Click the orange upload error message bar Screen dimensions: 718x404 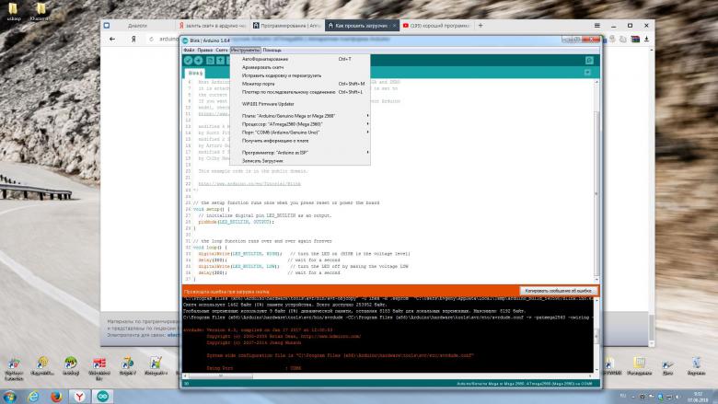click(x=351, y=291)
